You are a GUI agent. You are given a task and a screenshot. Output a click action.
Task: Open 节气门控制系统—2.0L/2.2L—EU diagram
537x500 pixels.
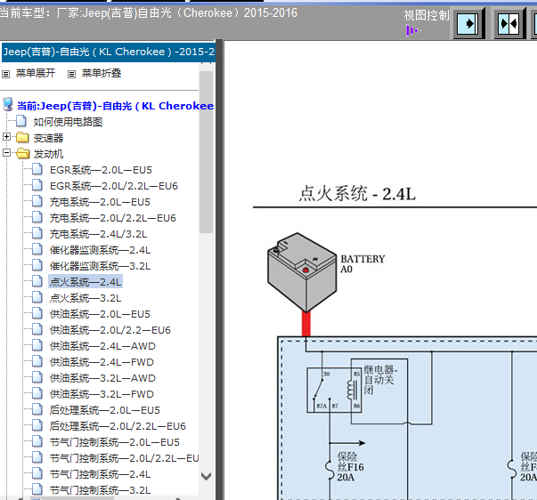click(x=124, y=458)
